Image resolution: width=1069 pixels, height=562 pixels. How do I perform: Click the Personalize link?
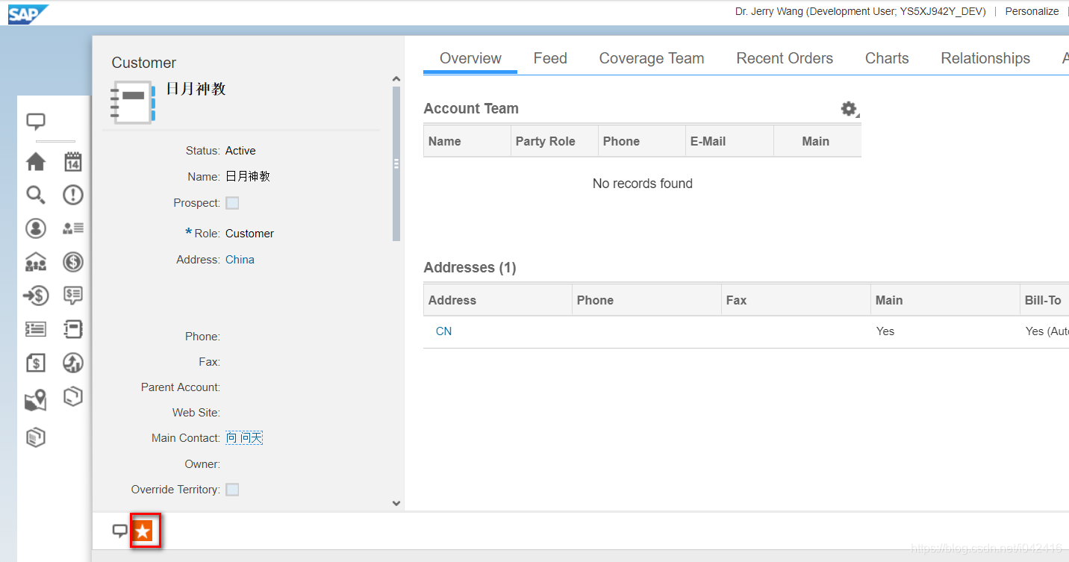(x=1032, y=11)
